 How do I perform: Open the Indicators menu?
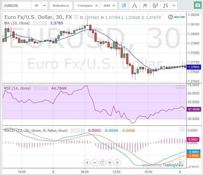[x=61, y=6]
